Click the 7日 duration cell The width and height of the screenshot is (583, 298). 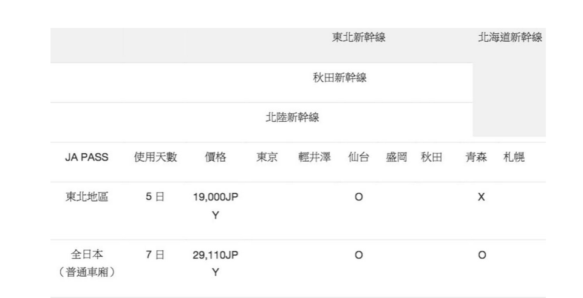(x=155, y=255)
